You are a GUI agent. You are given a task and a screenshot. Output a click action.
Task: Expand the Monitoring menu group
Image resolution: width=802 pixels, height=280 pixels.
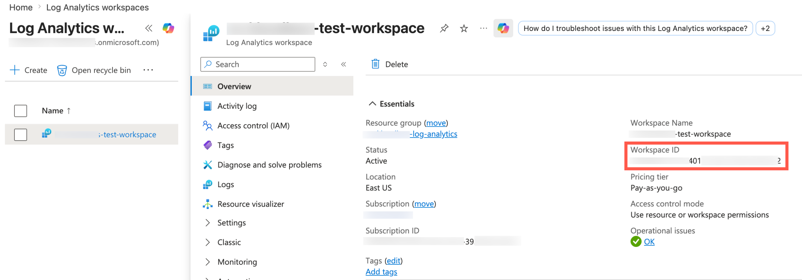207,262
